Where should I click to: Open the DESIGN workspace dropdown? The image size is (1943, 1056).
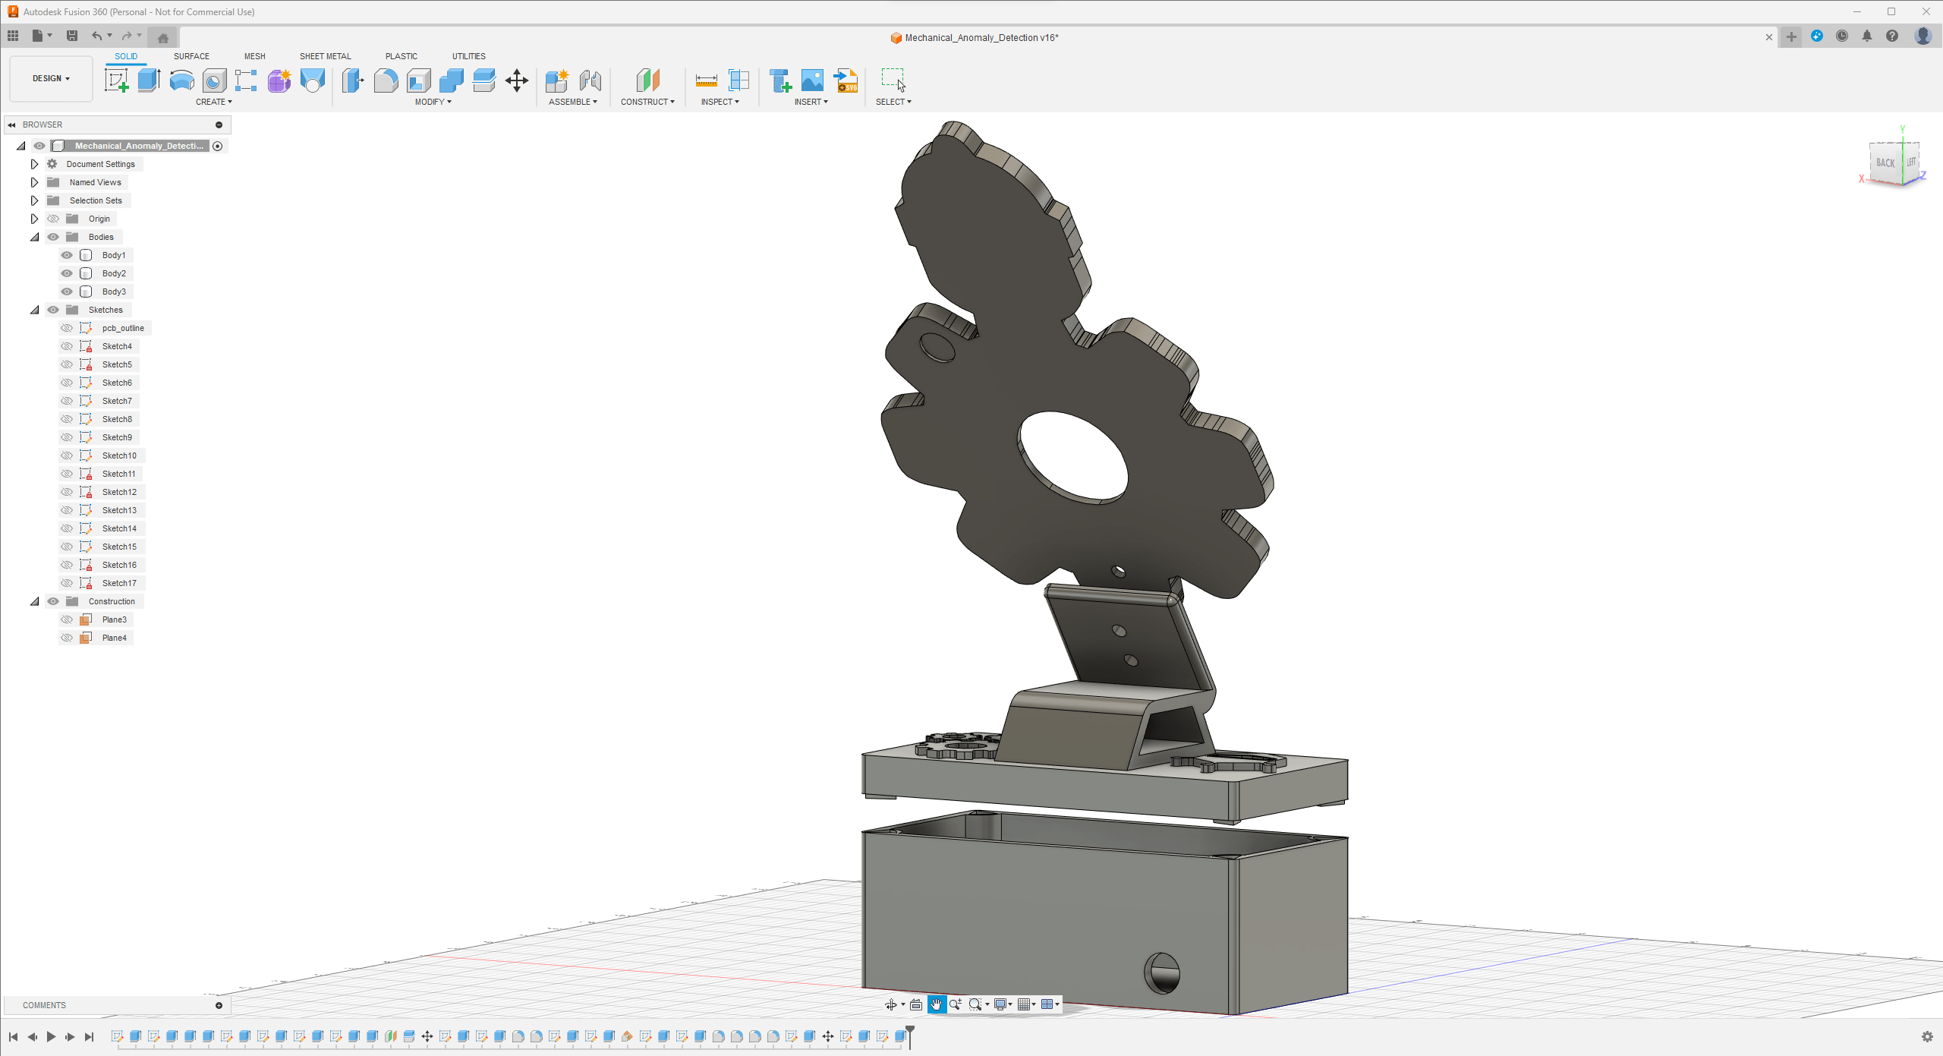click(51, 78)
